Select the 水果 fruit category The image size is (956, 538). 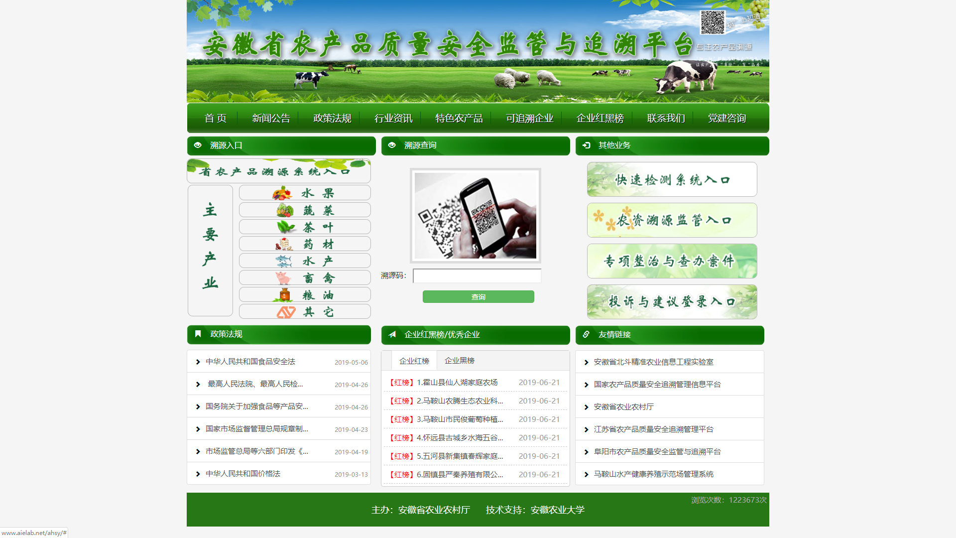[x=305, y=193]
